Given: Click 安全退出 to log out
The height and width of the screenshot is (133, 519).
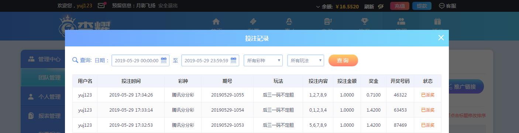Looking at the screenshot, I should (x=168, y=6).
